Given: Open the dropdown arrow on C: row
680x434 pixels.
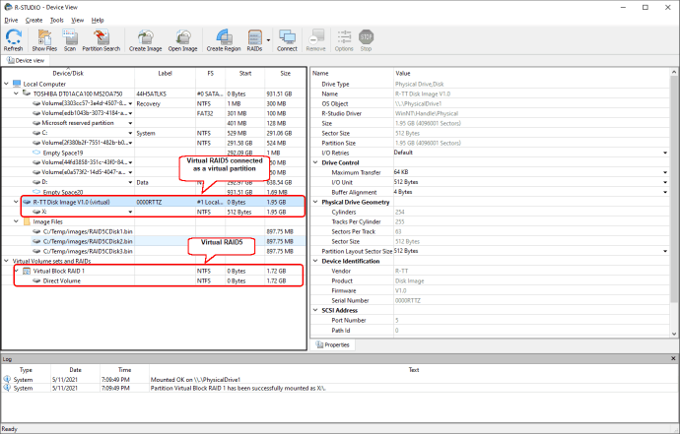Looking at the screenshot, I should pyautogui.click(x=130, y=133).
